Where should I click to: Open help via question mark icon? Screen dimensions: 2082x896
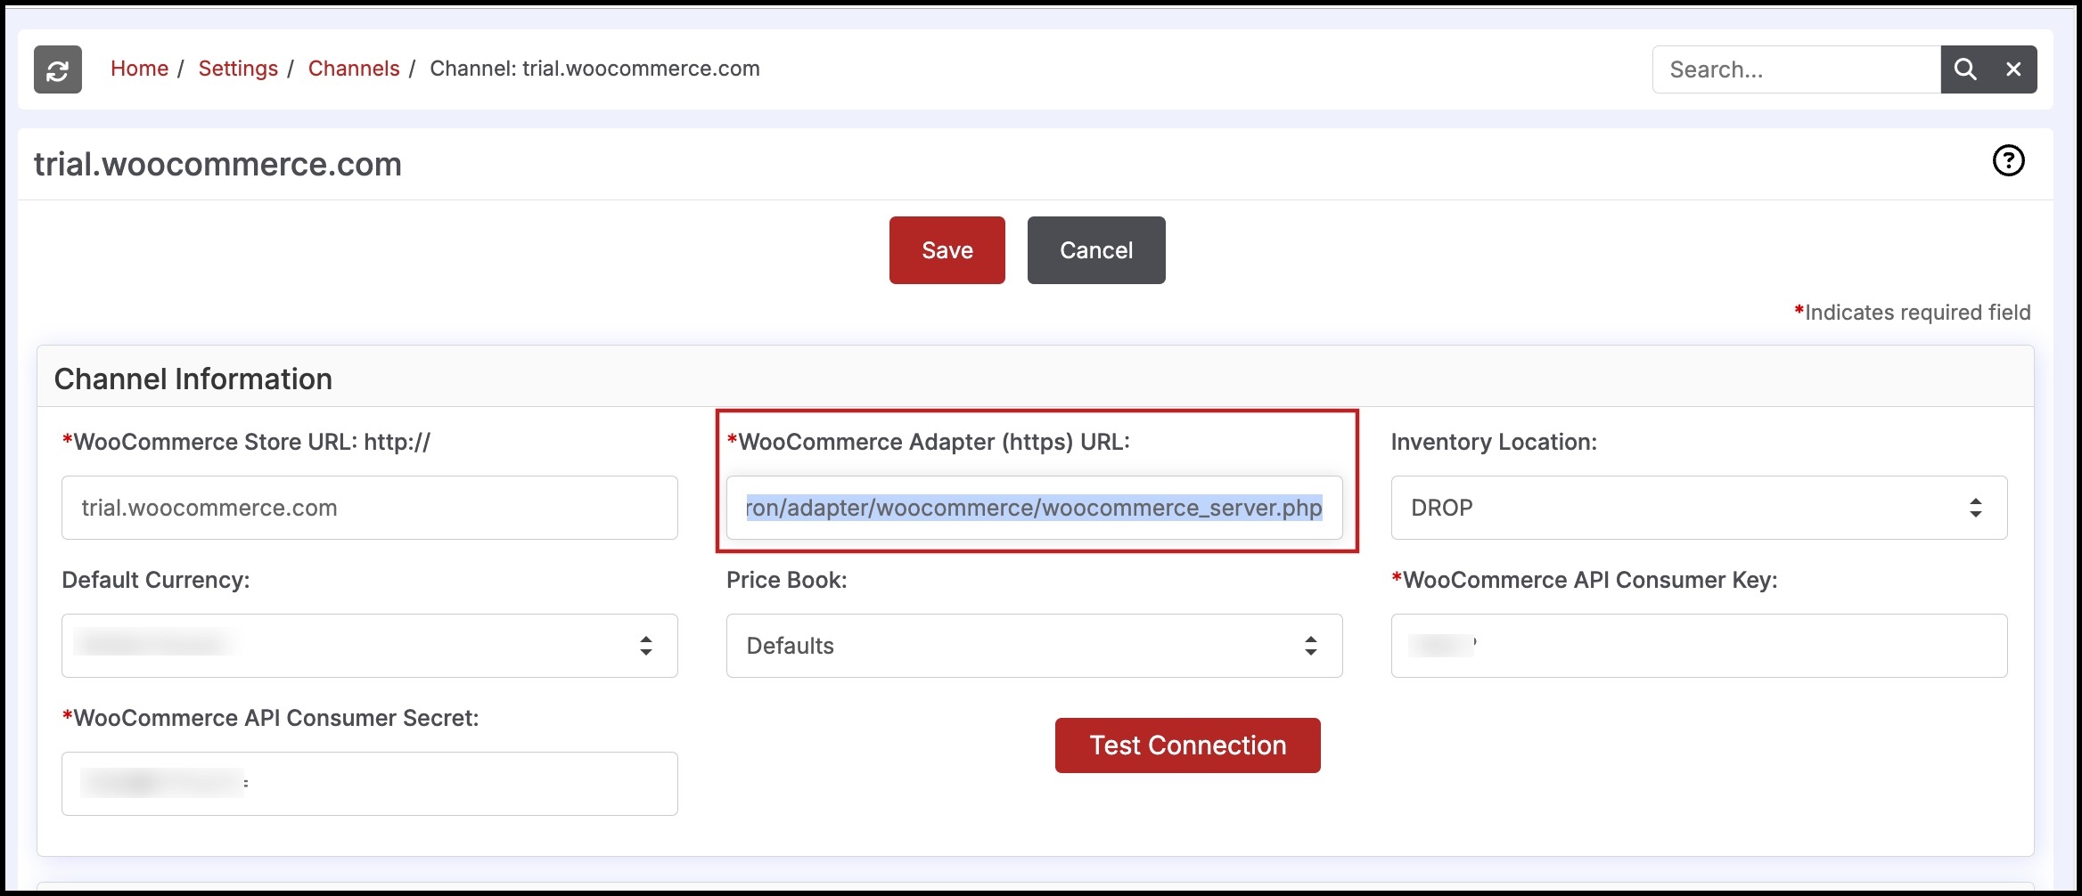(x=2008, y=161)
